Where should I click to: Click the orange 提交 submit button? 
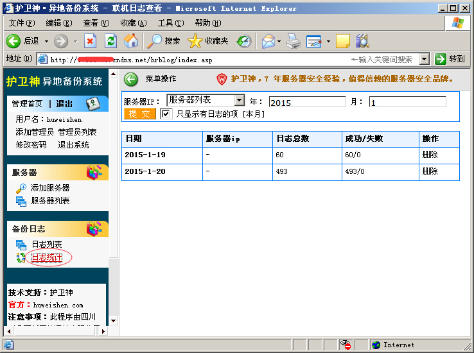139,114
